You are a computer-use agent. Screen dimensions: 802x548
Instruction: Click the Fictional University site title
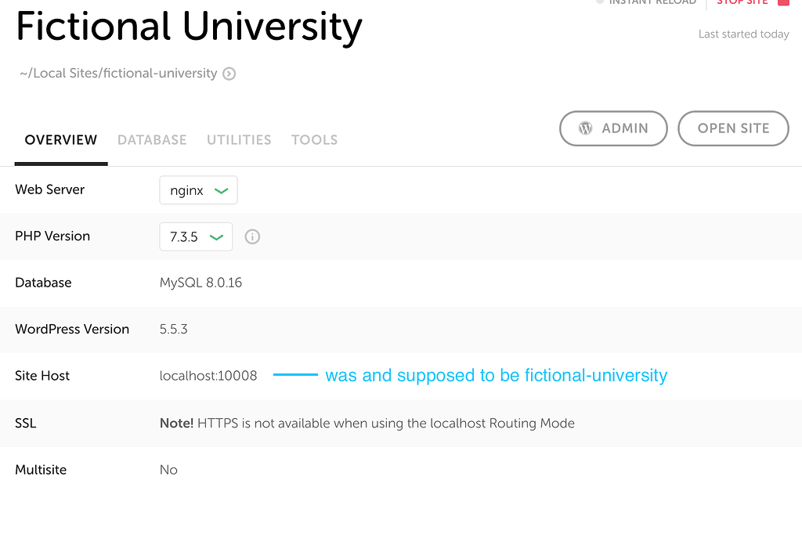189,27
